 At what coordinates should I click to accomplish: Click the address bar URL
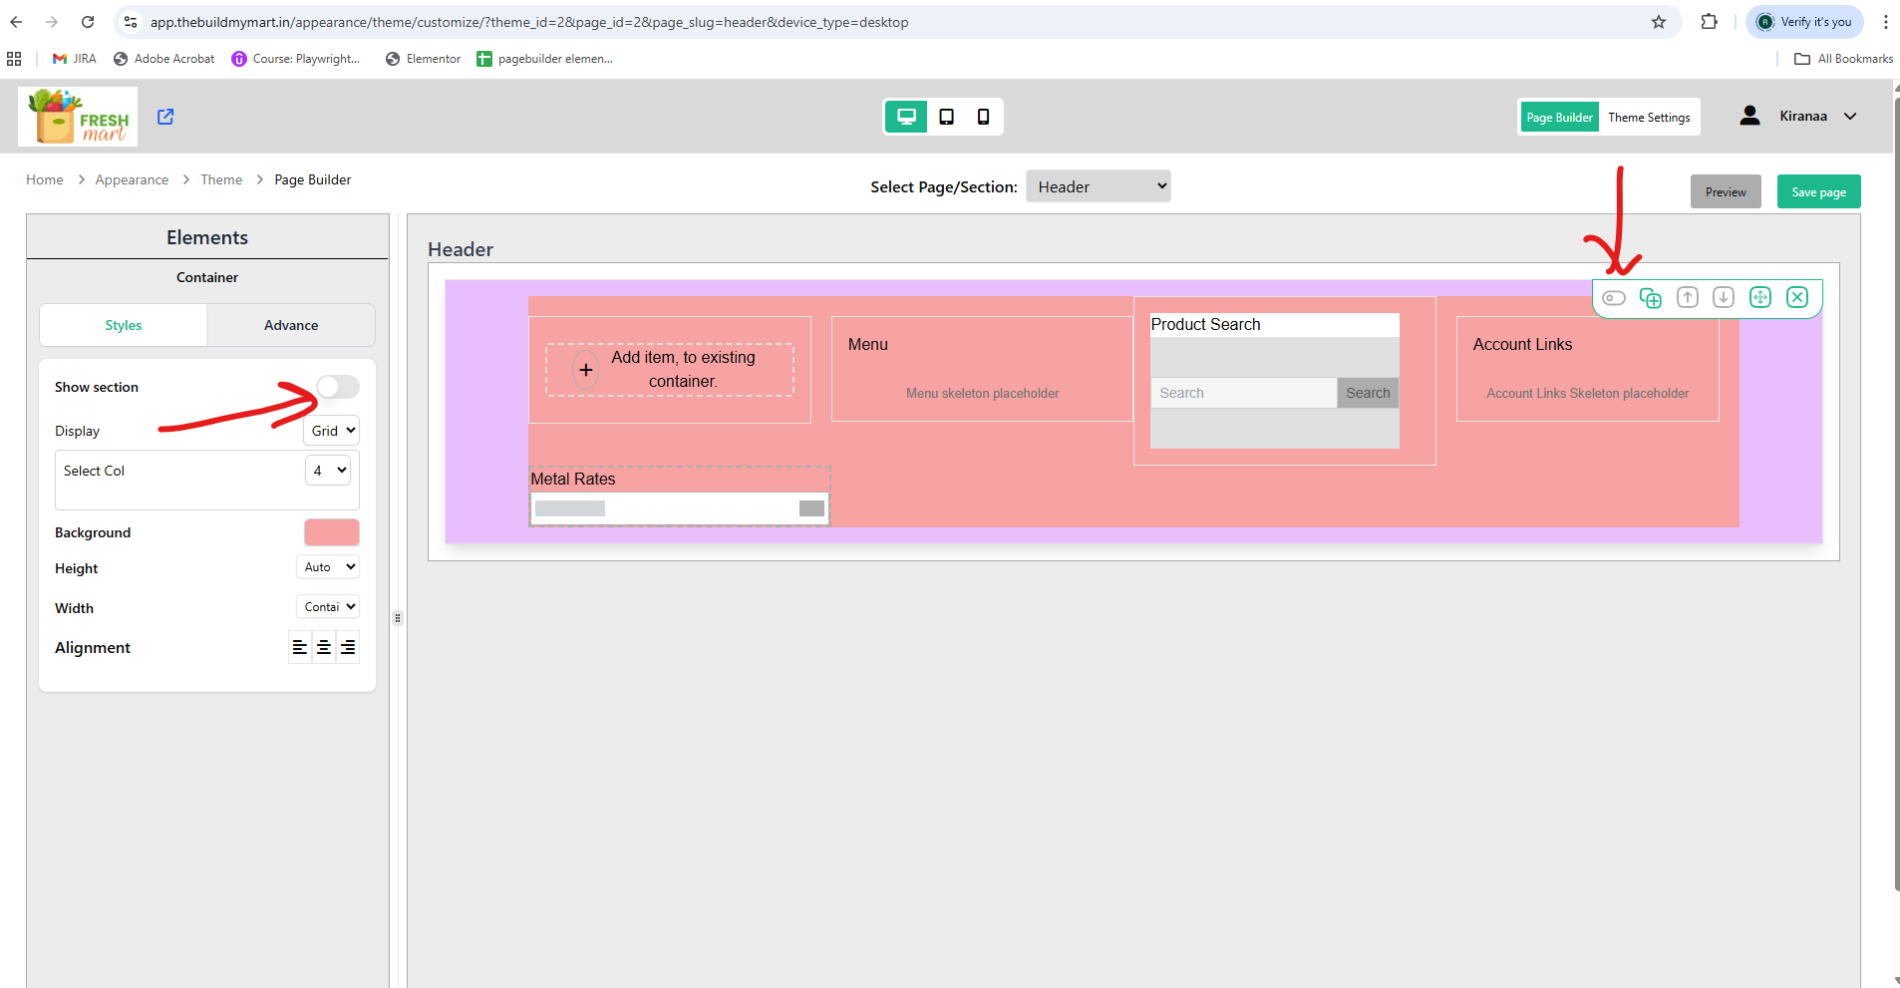[x=529, y=22]
